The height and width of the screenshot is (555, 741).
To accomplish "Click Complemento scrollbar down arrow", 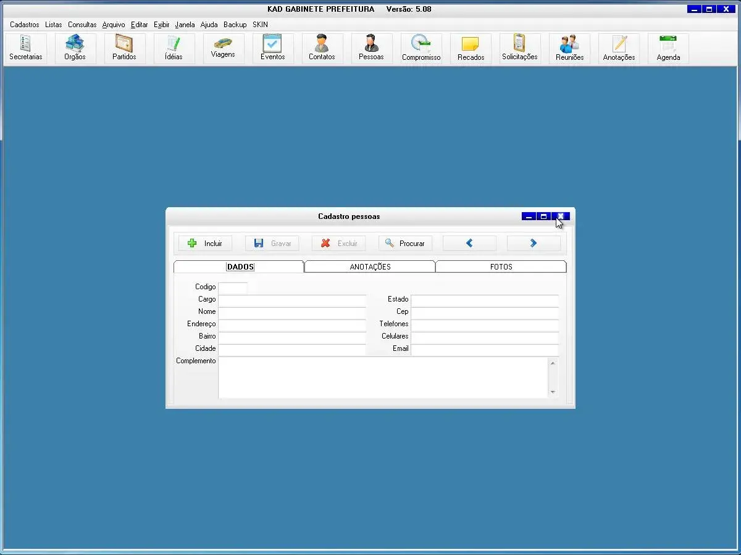I will [553, 392].
